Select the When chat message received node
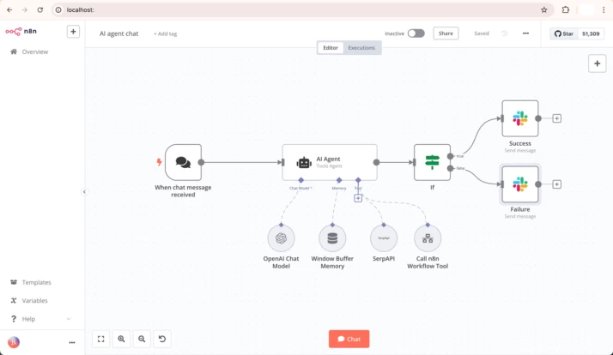 tap(183, 162)
